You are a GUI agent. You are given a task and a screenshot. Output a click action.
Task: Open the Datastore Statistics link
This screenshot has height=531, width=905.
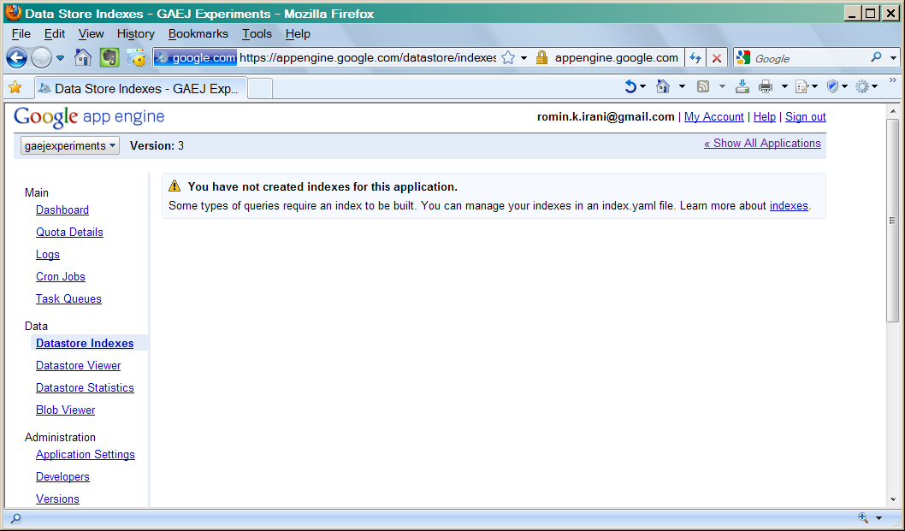click(x=85, y=388)
